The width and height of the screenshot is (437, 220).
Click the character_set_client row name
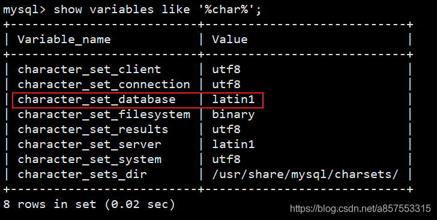click(x=89, y=70)
